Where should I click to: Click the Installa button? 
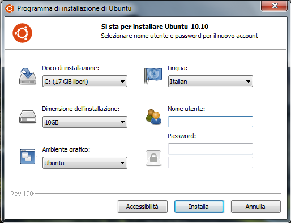199,207
